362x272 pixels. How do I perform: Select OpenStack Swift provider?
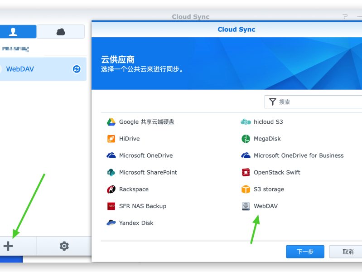tap(277, 172)
